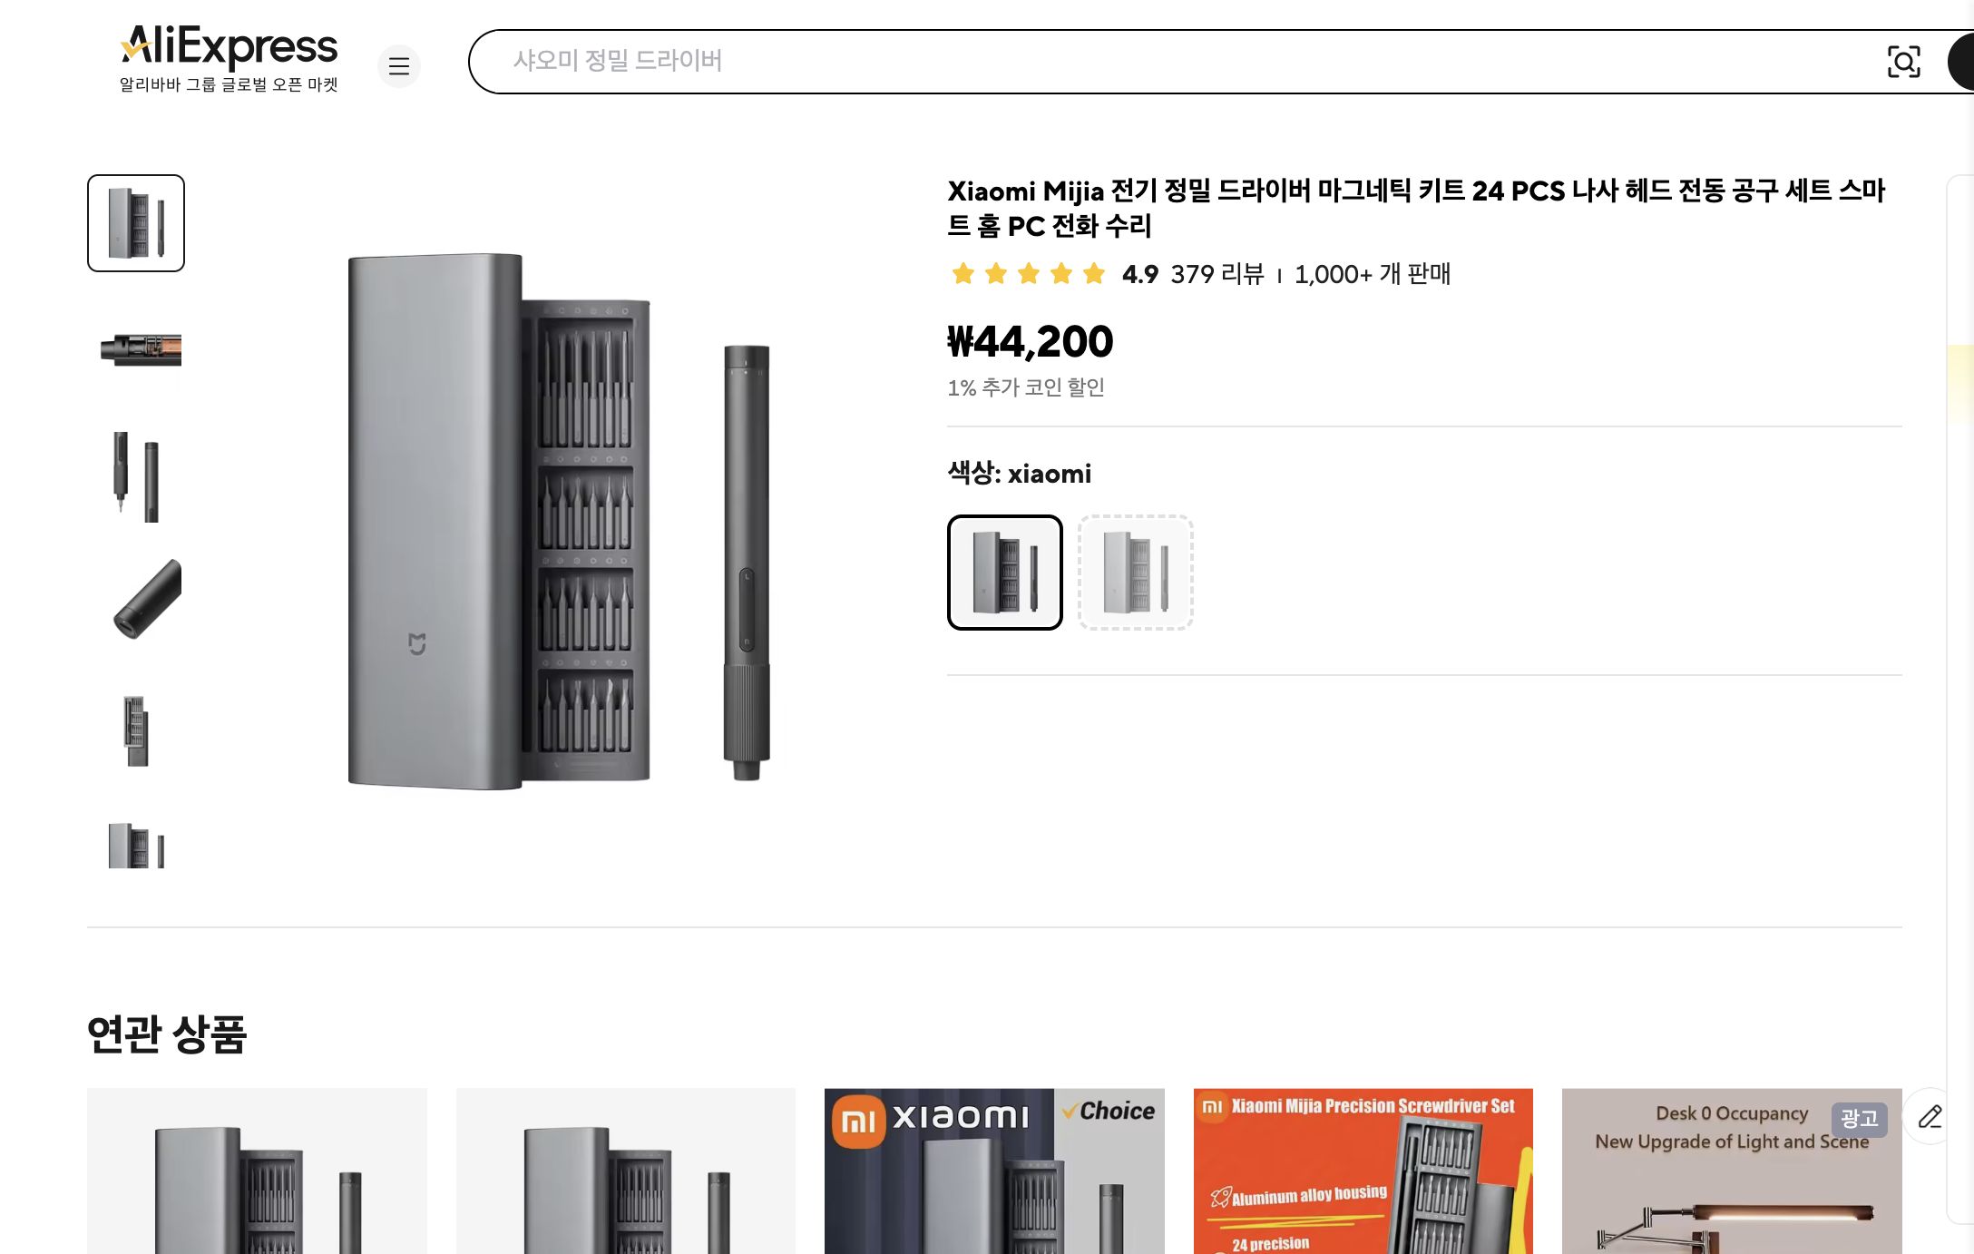Click the 광고 ad badge
The width and height of the screenshot is (1974, 1254).
pos(1859,1119)
